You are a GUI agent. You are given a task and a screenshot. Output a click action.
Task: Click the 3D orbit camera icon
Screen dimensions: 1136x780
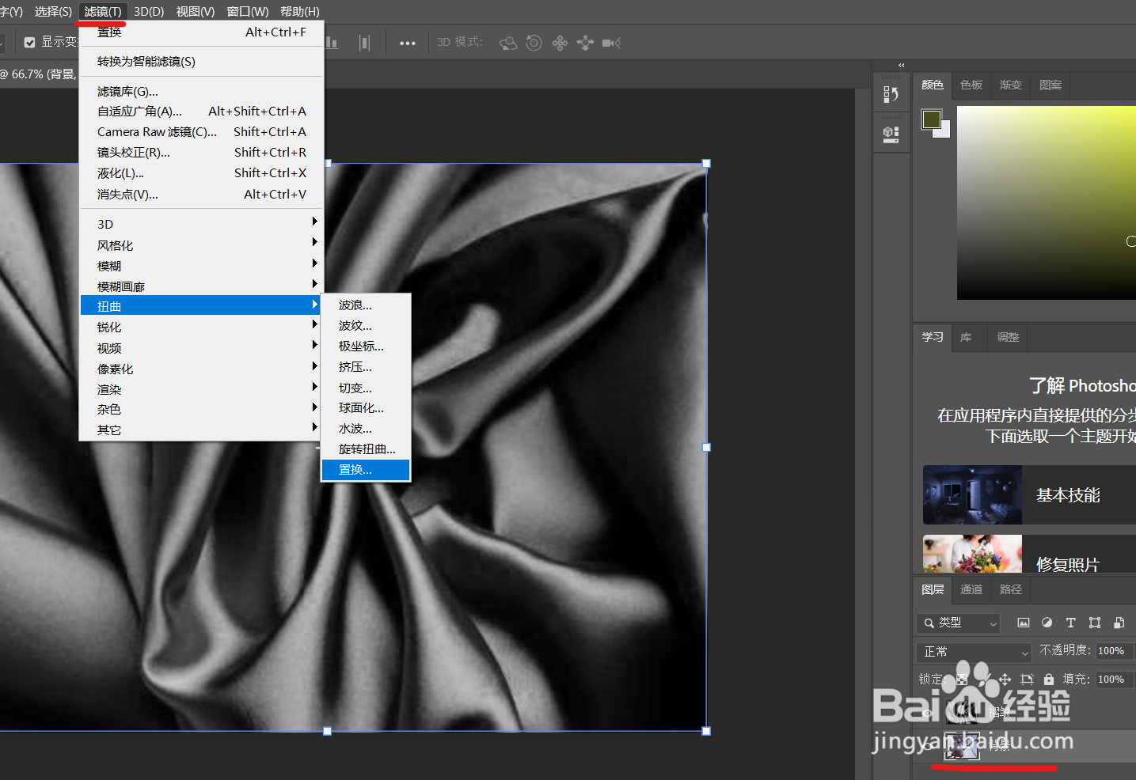pos(508,43)
